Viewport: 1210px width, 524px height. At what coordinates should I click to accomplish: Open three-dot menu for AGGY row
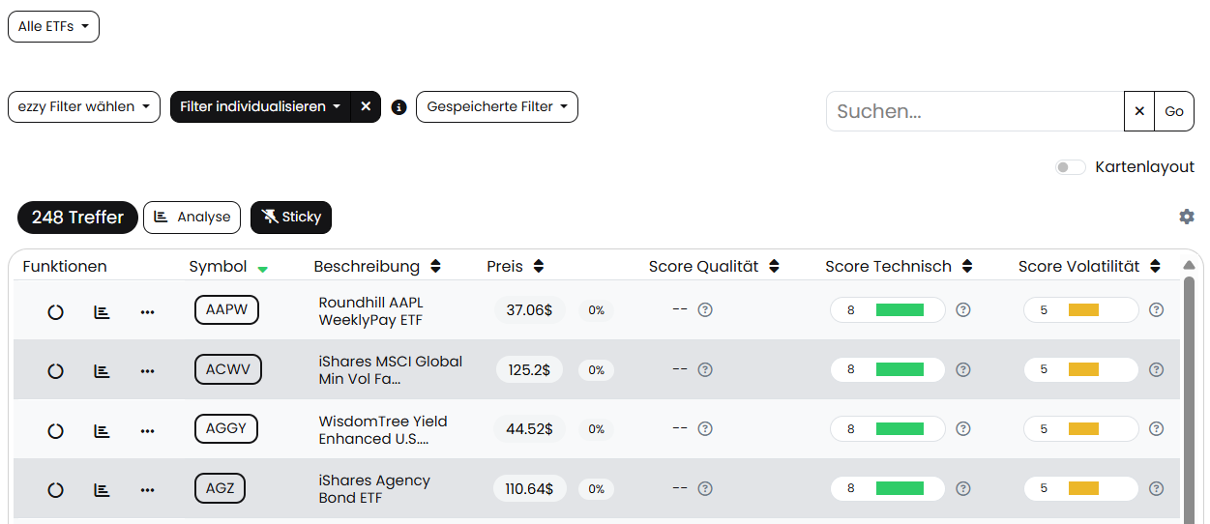pyautogui.click(x=147, y=430)
